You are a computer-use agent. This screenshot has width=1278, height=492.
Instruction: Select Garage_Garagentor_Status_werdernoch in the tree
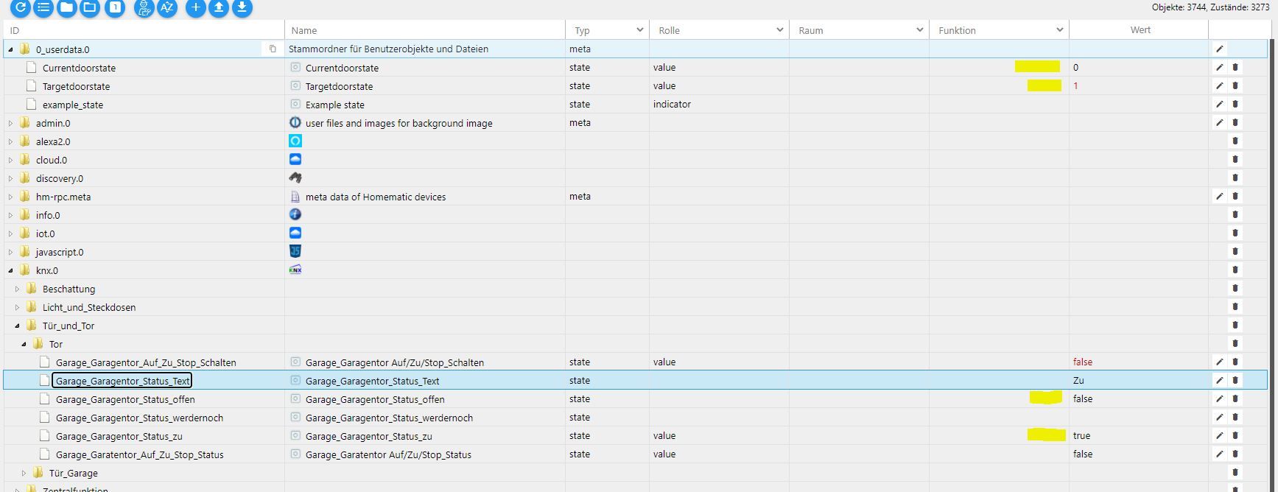(139, 418)
